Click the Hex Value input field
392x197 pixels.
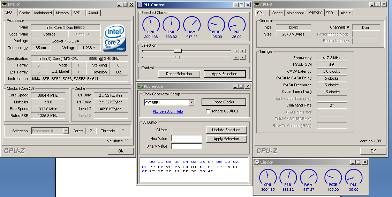[186, 139]
